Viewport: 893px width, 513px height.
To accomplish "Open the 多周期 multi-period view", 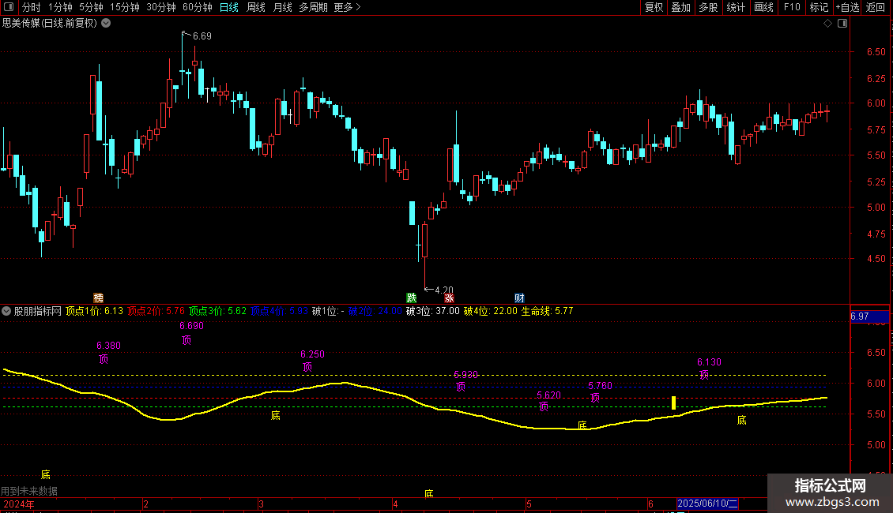I will pyautogui.click(x=313, y=7).
